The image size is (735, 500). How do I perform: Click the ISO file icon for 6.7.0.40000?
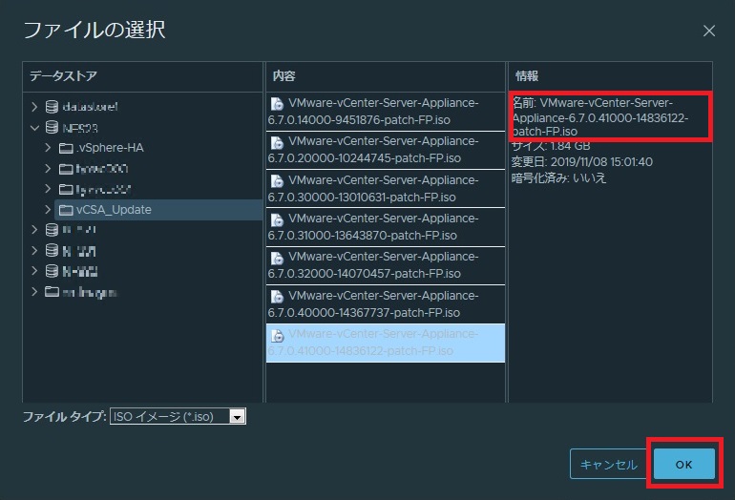[277, 296]
